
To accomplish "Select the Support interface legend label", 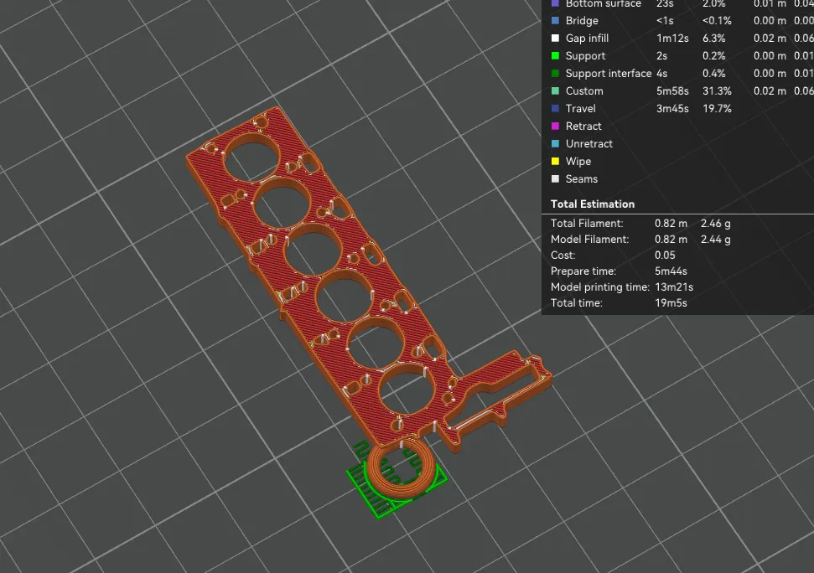I will (608, 74).
